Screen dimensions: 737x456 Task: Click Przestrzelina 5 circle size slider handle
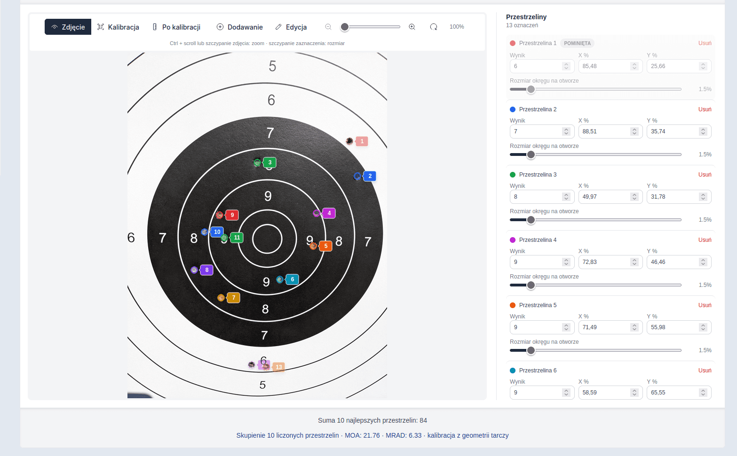(x=531, y=350)
